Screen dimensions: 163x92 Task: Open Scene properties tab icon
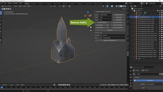tap(131, 83)
